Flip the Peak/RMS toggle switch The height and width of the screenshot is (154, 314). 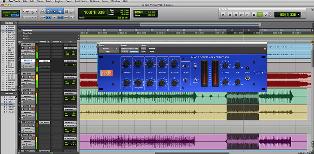[x=195, y=66]
